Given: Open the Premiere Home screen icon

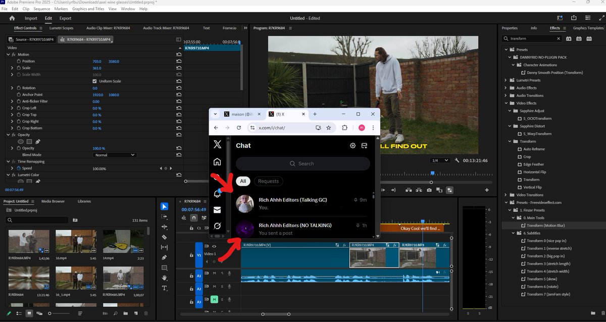Looking at the screenshot, I should pyautogui.click(x=12, y=18).
